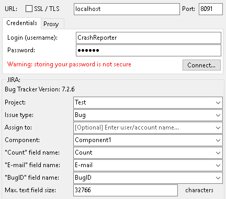Open the "BugID" field name dropdown

pyautogui.click(x=148, y=178)
